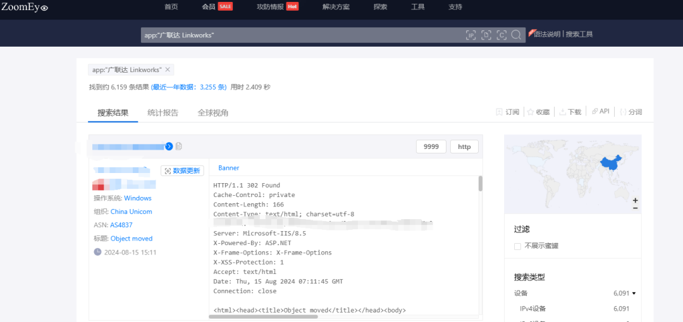This screenshot has height=322, width=683.
Task: Click the China Unicom organization link
Action: [x=132, y=212]
